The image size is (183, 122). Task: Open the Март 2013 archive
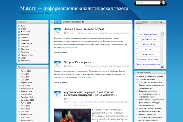pyautogui.click(x=25, y=117)
